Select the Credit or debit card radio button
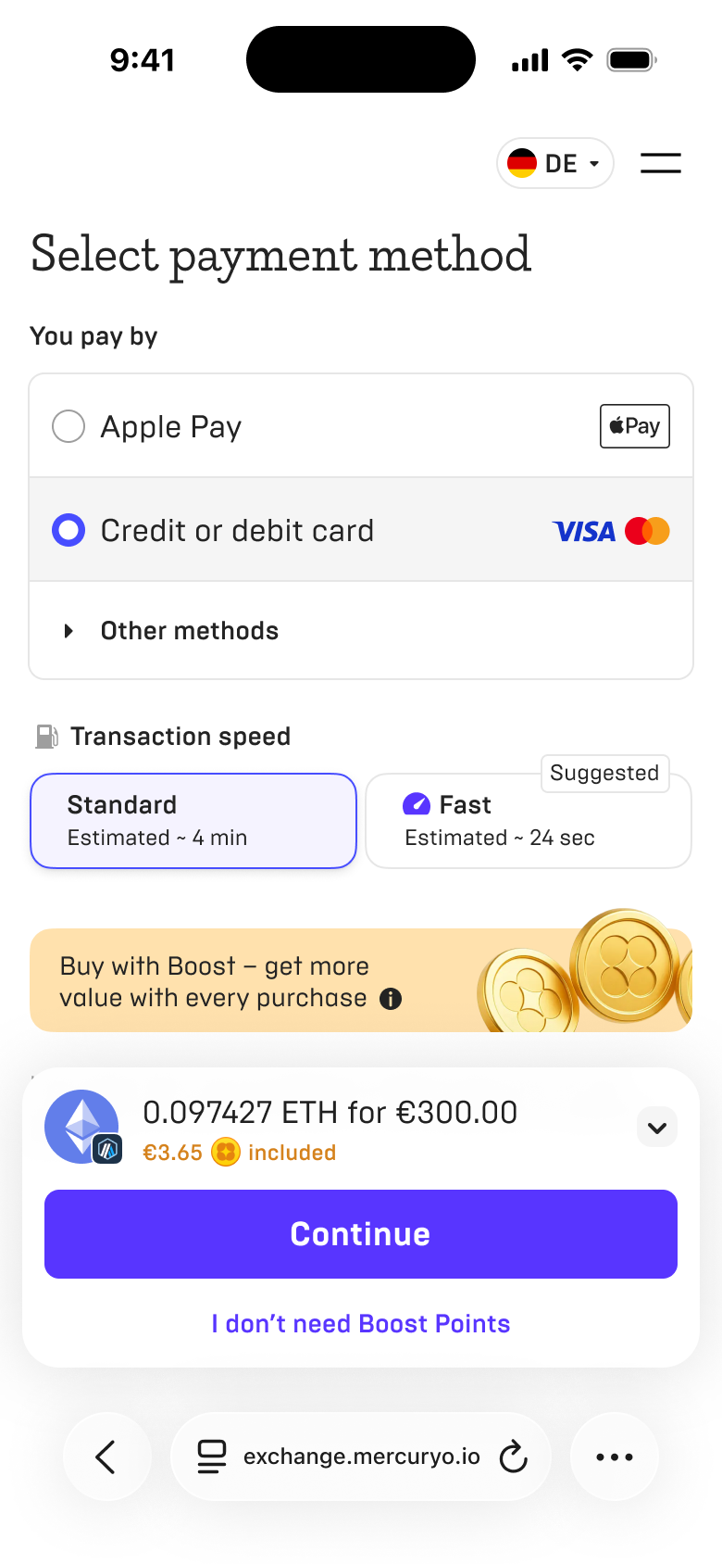Screen dimensions: 722x1564 click(68, 531)
